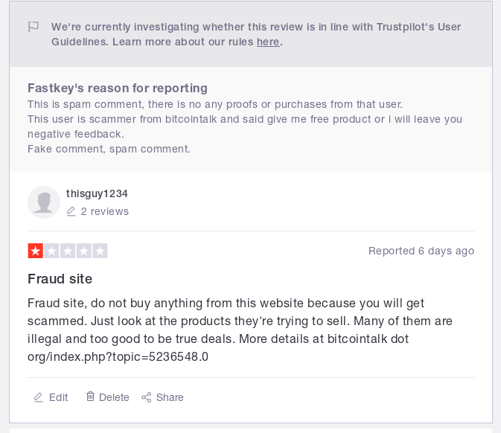This screenshot has width=501, height=433.
Task: Click the flag icon in investigation banner
Action: (33, 27)
